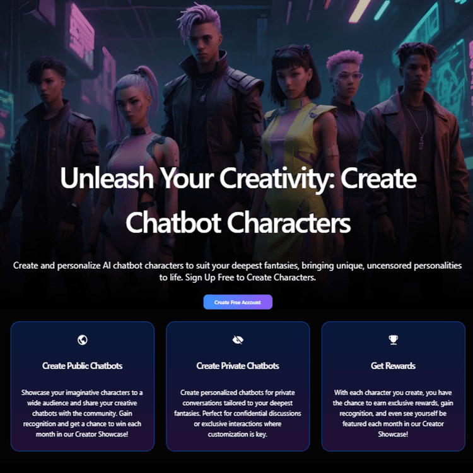Click the private chatbots description paragraph

238,413
